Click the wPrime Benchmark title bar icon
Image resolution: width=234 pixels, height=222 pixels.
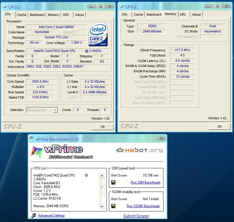click(x=32, y=139)
